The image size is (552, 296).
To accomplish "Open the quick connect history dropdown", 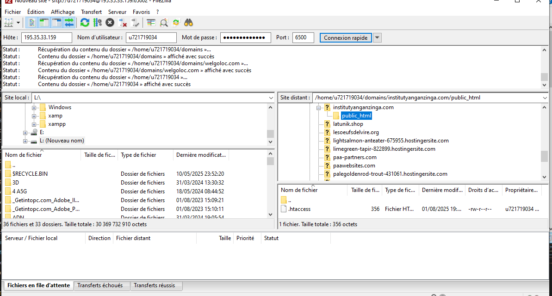I will click(x=377, y=38).
